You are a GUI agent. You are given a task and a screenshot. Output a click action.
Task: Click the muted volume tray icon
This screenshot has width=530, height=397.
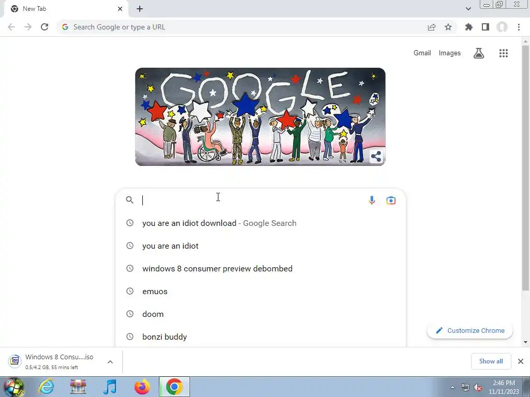pos(478,388)
